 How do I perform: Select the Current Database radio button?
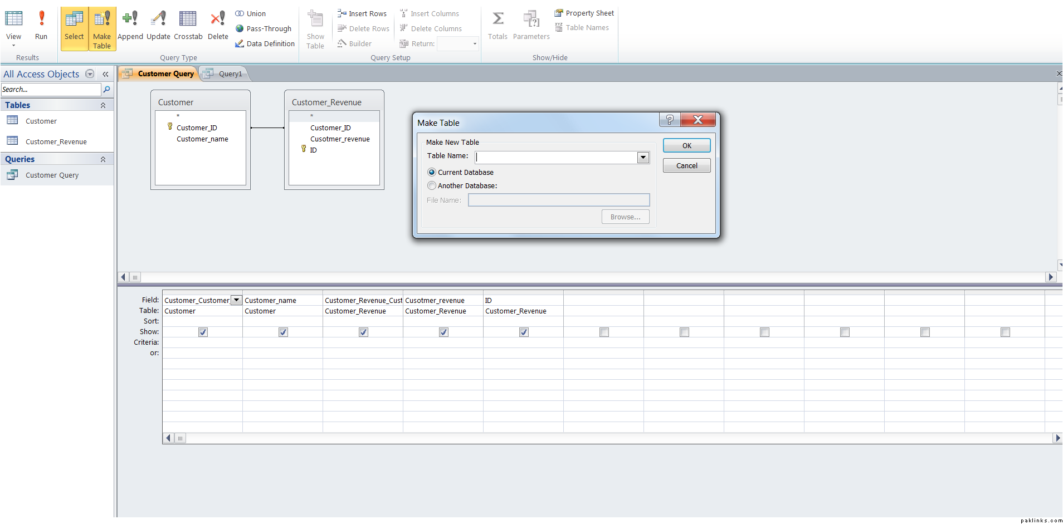click(432, 173)
